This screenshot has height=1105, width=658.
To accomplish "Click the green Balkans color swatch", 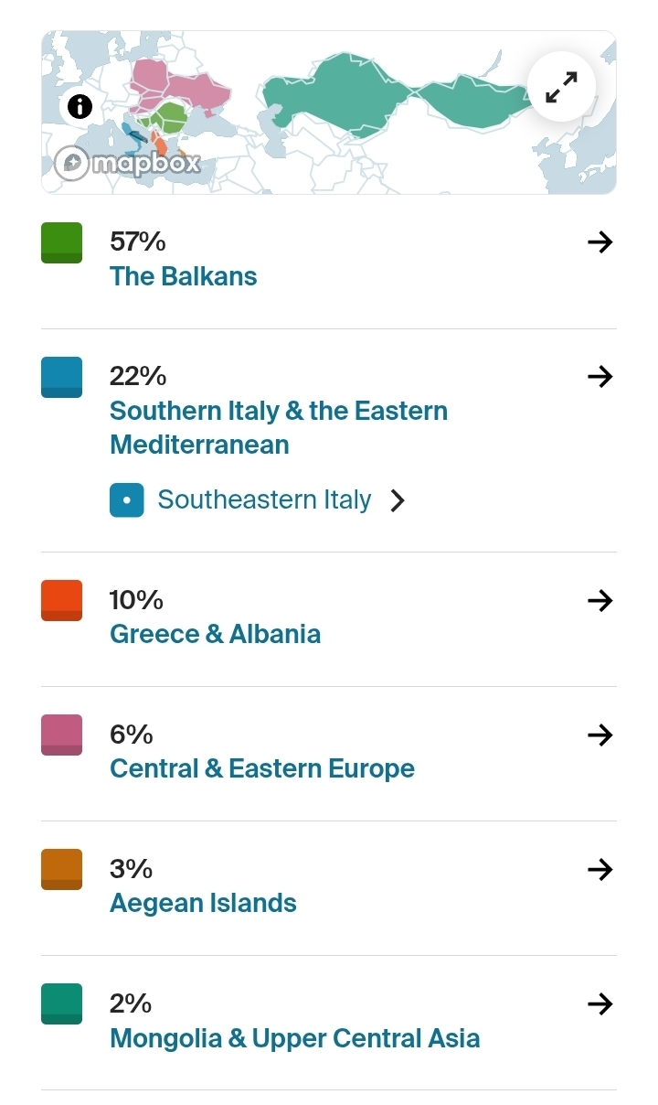I will pos(61,242).
